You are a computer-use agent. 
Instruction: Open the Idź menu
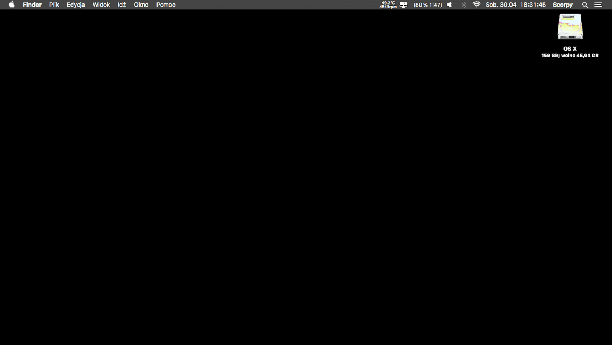coord(122,5)
